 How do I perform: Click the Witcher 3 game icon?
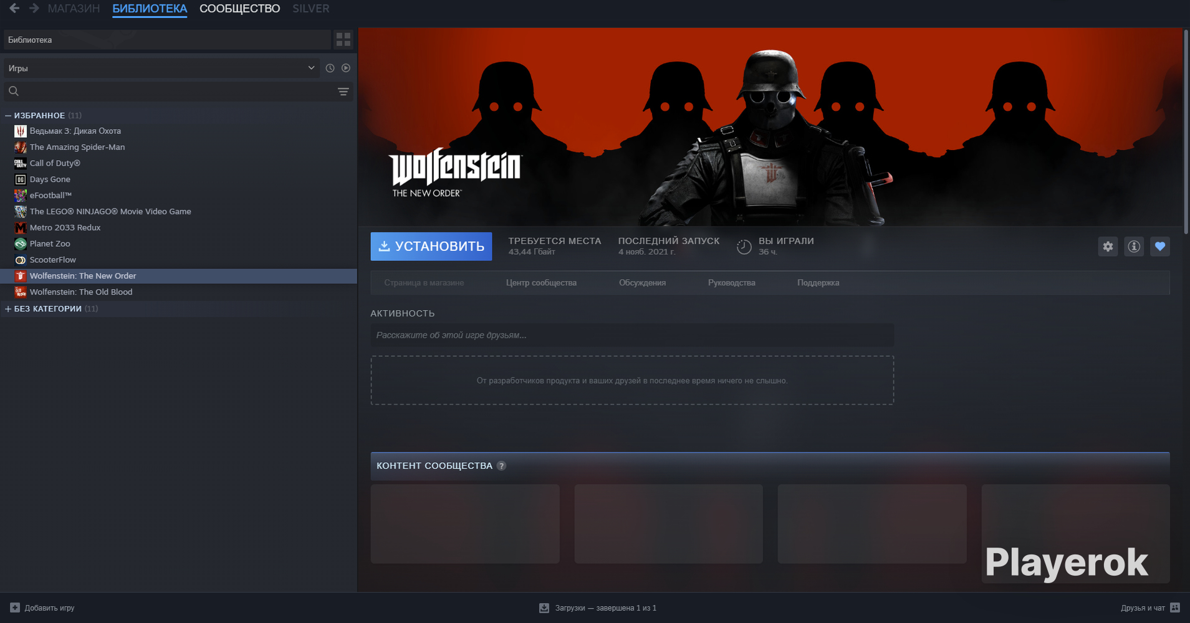21,131
